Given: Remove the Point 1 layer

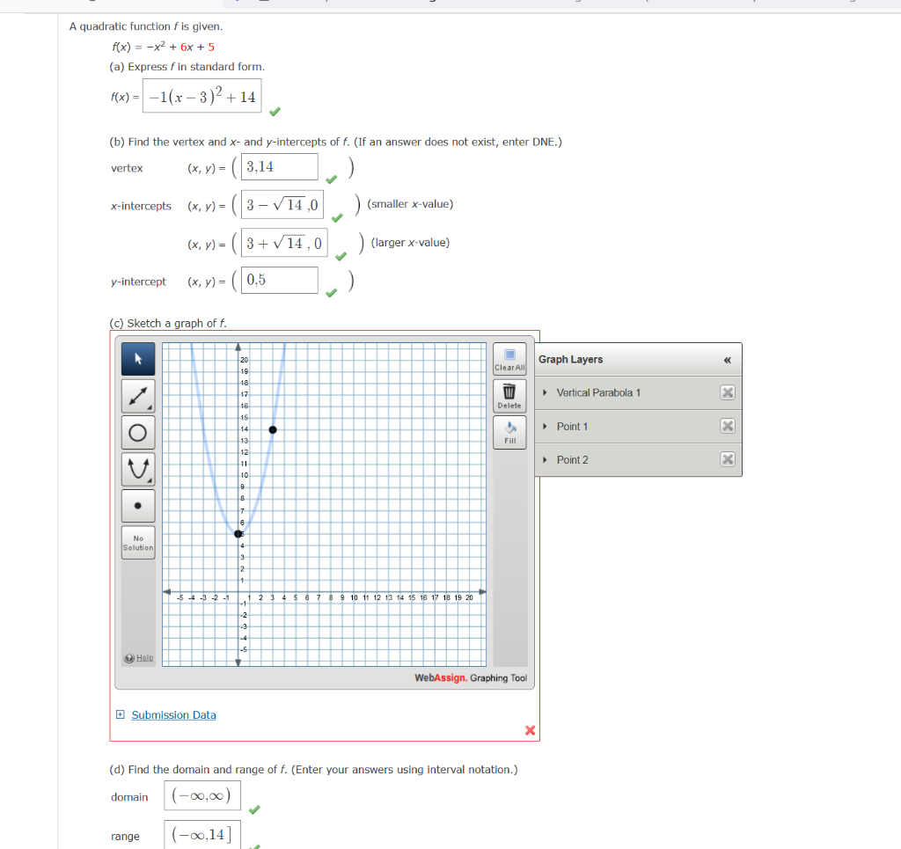Looking at the screenshot, I should 728,426.
